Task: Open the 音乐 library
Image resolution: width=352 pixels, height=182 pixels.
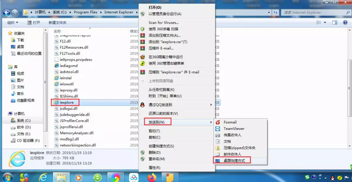Action: tap(21, 94)
